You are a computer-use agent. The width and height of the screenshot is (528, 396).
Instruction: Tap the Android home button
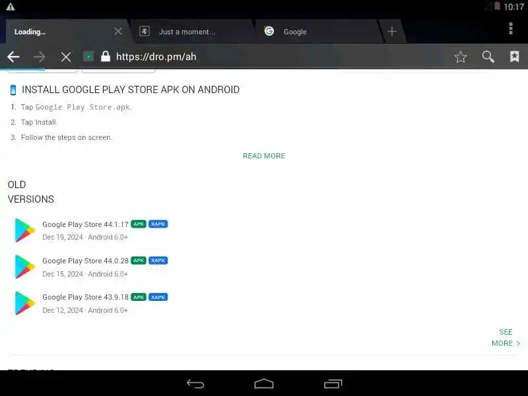(264, 383)
